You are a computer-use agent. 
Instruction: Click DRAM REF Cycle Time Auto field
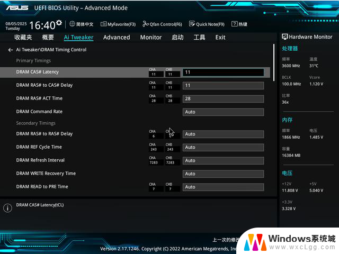(x=223, y=147)
